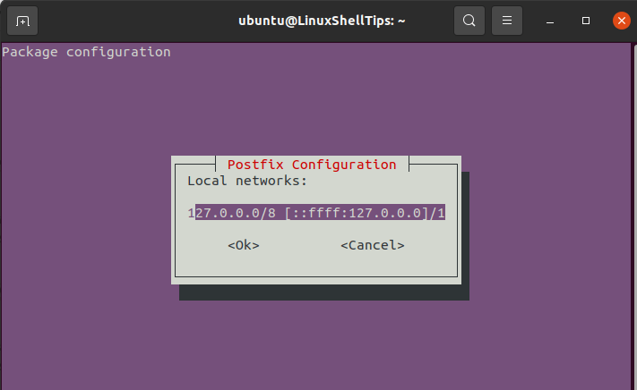Click the 'Postfix Configuration' dialog title
637x390 pixels.
coord(312,165)
